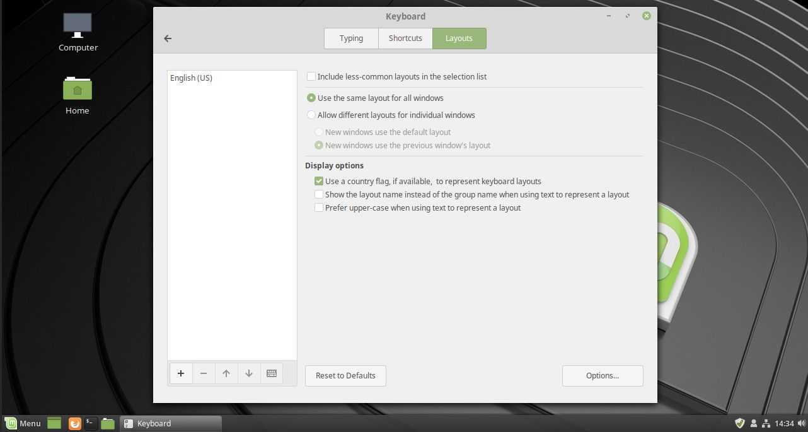Show keyboard layout preview
The width and height of the screenshot is (808, 432).
coord(272,373)
